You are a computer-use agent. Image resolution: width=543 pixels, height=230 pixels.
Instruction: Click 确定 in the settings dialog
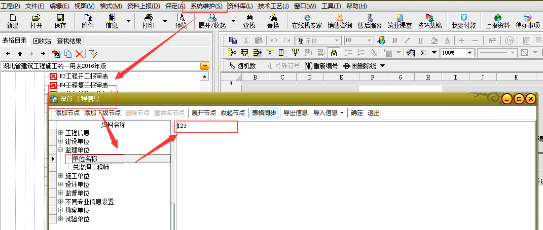click(357, 113)
